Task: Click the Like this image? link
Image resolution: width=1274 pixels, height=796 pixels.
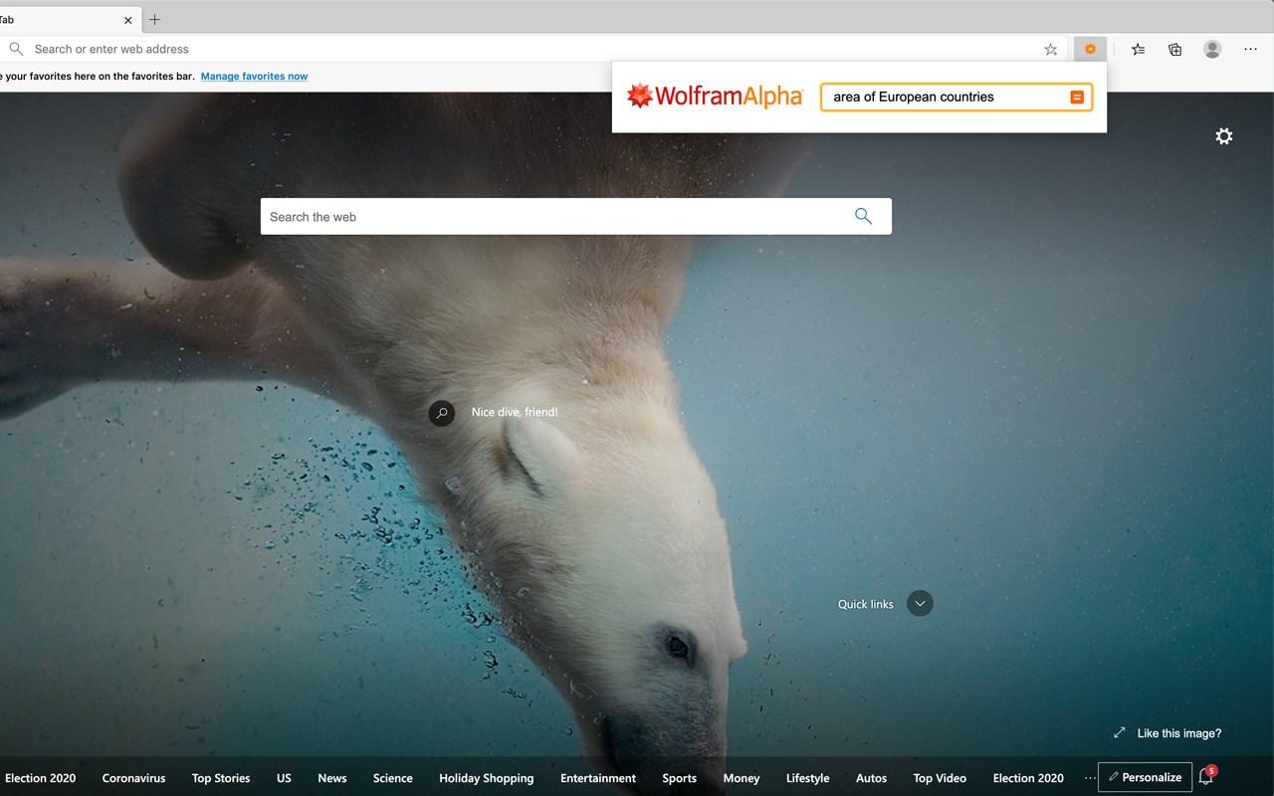Action: coord(1178,733)
